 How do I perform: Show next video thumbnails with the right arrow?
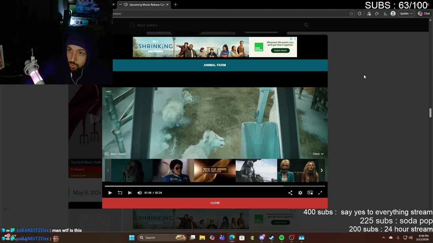(322, 170)
